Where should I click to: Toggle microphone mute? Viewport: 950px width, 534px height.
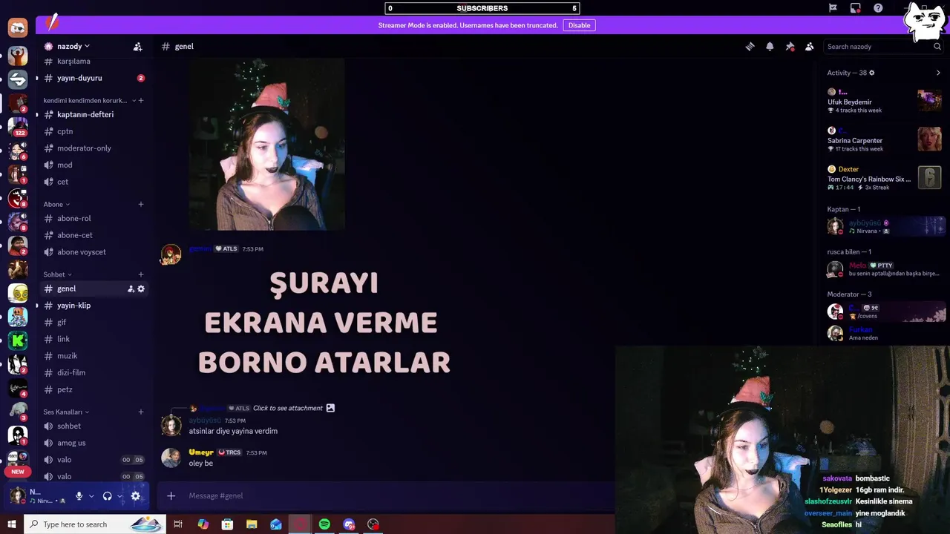79,496
